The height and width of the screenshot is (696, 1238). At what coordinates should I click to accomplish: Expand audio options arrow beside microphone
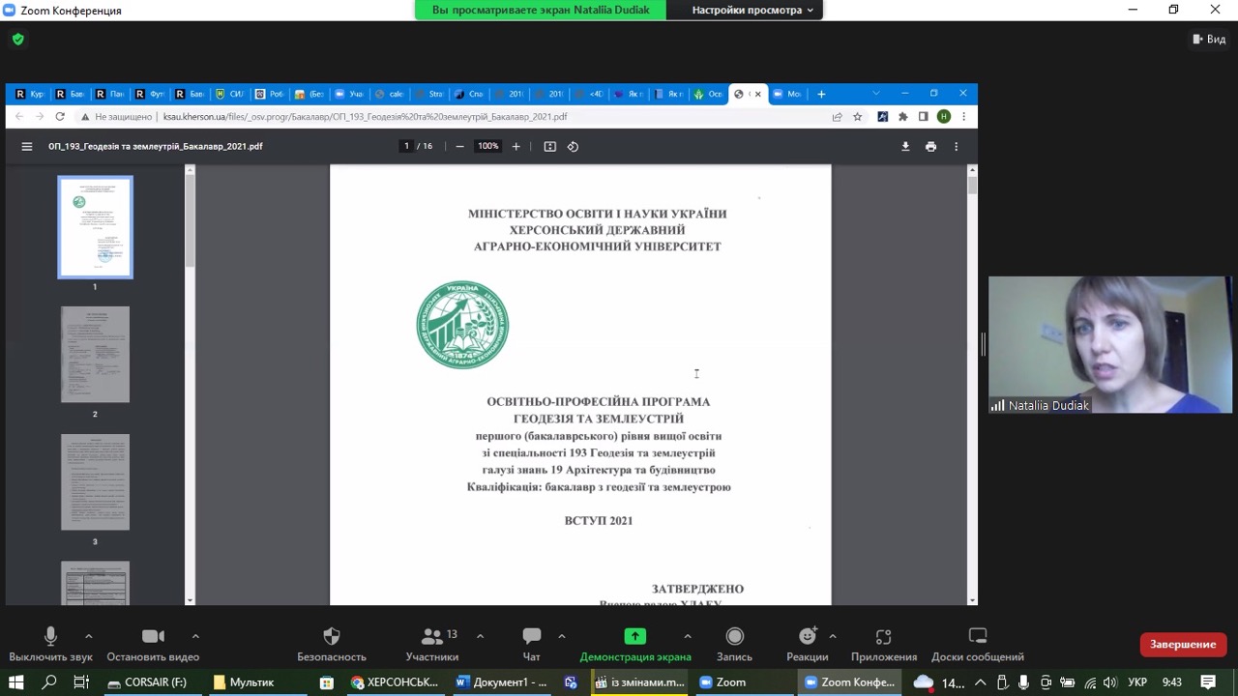tap(89, 636)
